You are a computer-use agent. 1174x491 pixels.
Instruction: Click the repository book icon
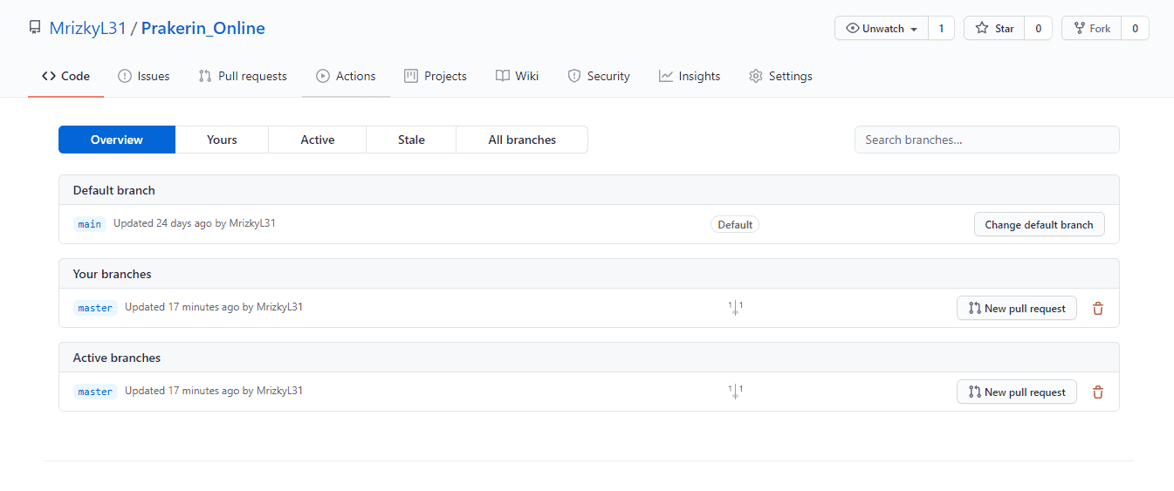coord(35,28)
